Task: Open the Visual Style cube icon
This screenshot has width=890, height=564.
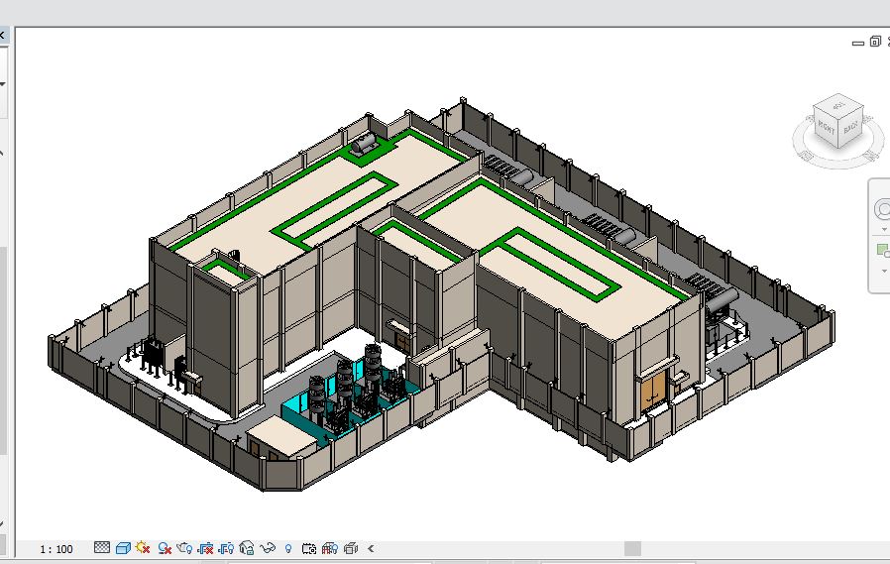Action: [123, 548]
